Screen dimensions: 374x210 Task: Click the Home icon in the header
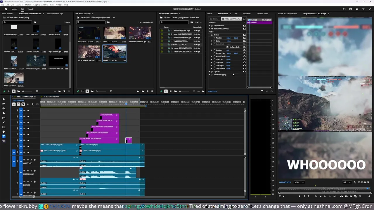pos(6,9)
